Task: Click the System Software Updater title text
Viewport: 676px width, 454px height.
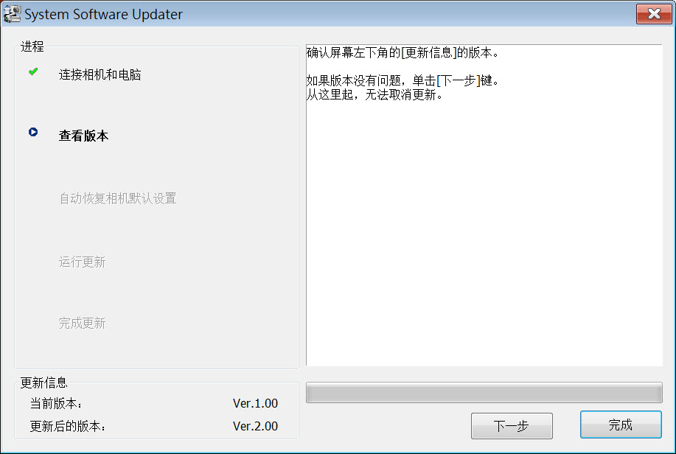Action: tap(103, 14)
